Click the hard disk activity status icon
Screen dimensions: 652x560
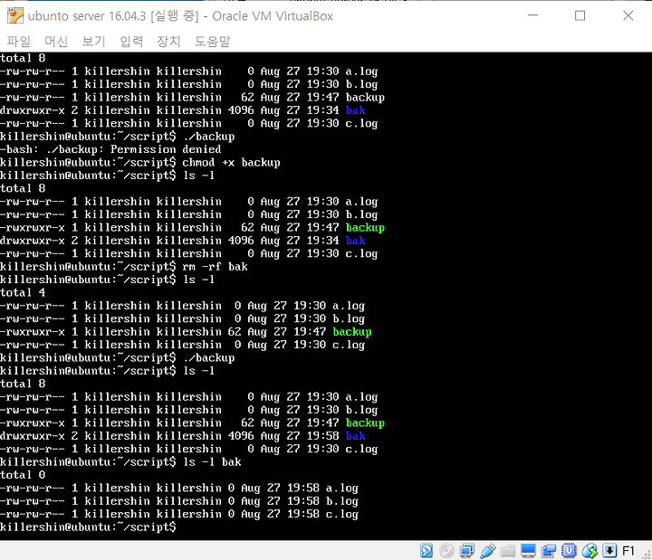[x=427, y=551]
